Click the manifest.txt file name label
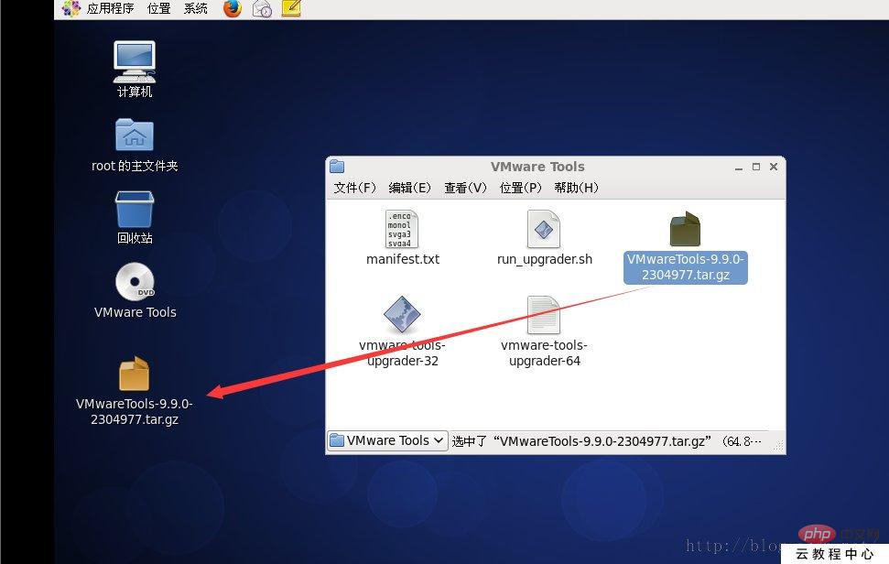 (403, 259)
